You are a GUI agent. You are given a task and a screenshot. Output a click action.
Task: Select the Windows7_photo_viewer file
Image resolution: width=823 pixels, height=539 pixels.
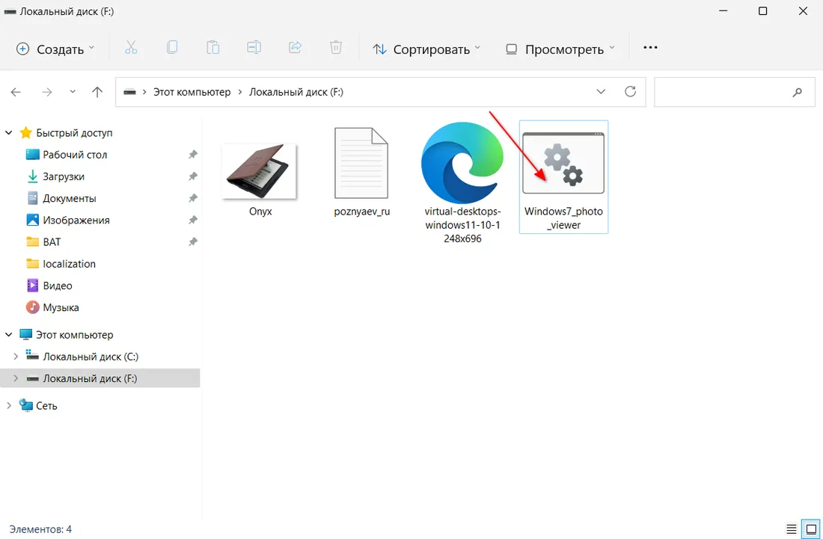(563, 177)
